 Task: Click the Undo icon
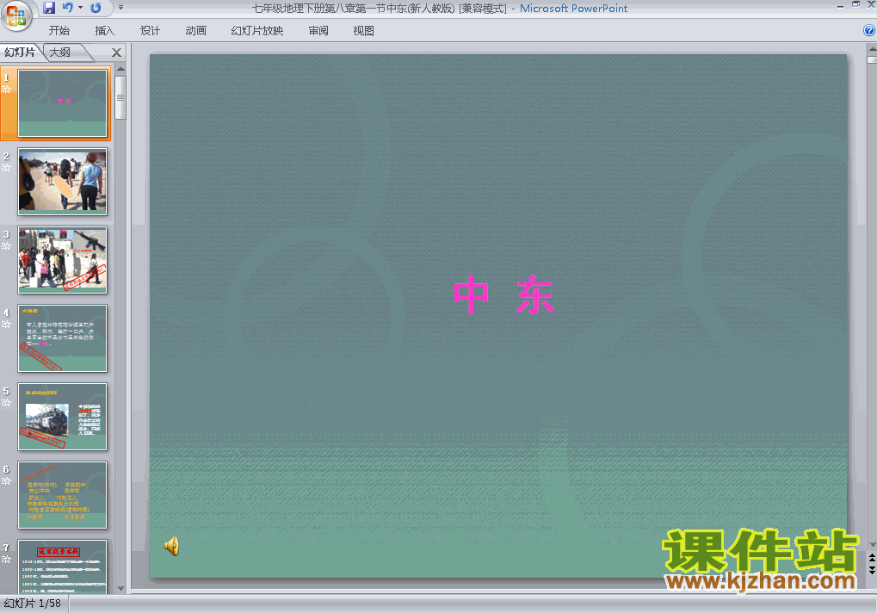68,8
